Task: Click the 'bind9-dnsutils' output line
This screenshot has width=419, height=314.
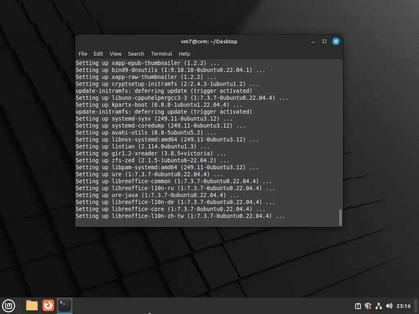Action: (170, 70)
